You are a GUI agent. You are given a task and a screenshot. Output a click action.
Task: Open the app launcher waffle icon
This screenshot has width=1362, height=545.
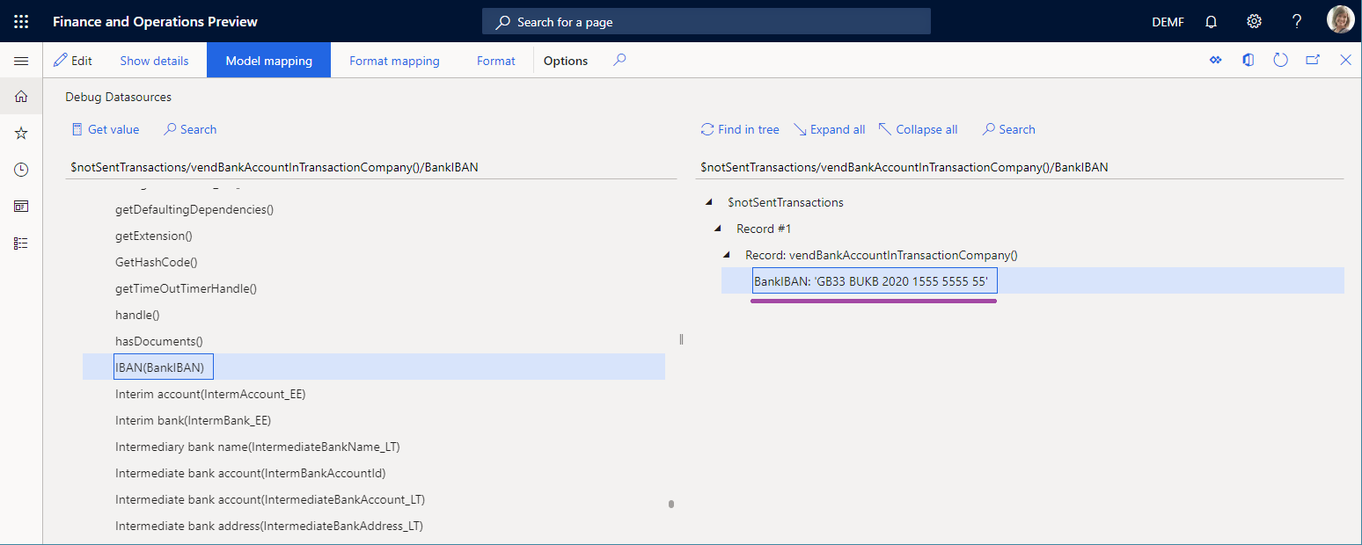(21, 21)
